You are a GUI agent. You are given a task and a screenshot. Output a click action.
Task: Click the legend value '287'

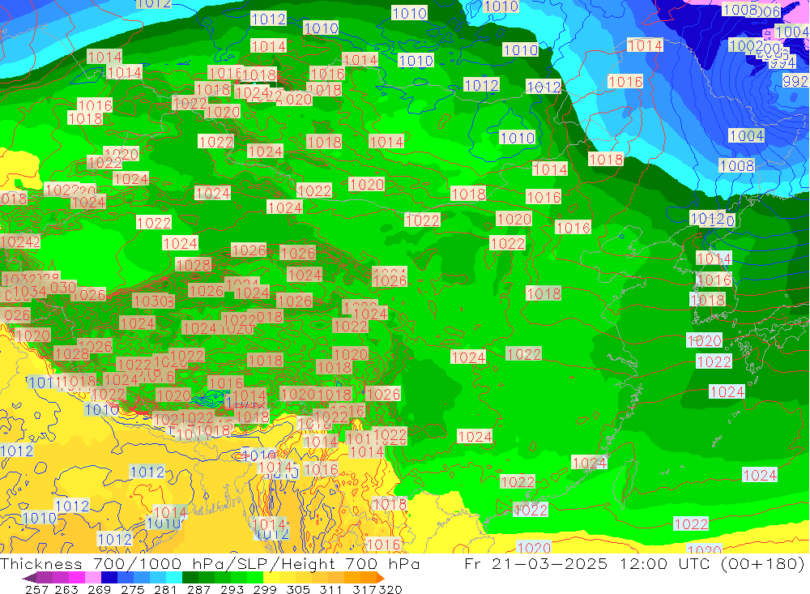point(198,589)
